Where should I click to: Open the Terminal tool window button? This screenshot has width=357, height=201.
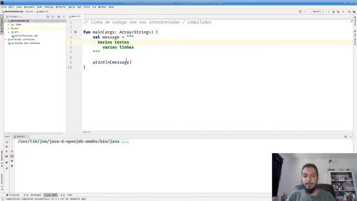point(13,195)
